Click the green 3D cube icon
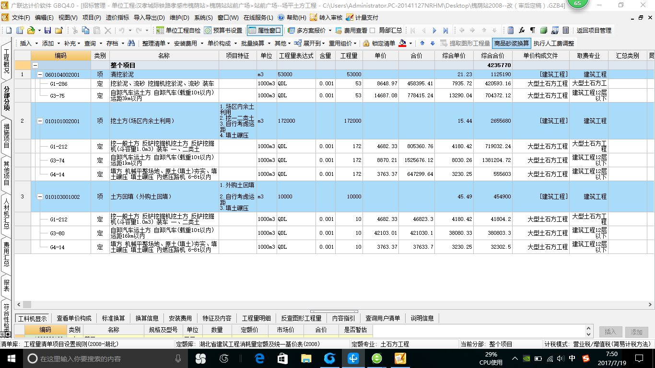The width and height of the screenshot is (655, 368). pyautogui.click(x=544, y=30)
